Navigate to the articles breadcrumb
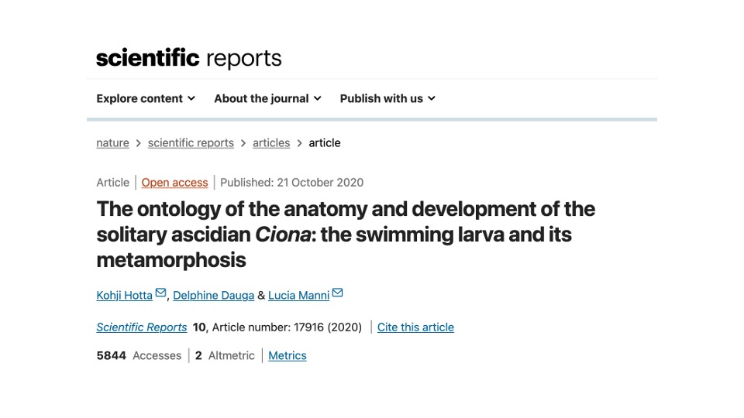This screenshot has width=744, height=418. [x=271, y=143]
